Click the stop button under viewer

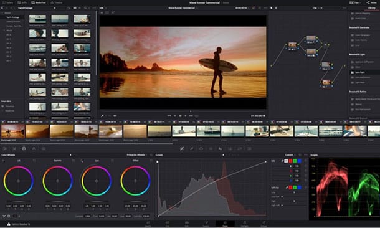pos(180,116)
